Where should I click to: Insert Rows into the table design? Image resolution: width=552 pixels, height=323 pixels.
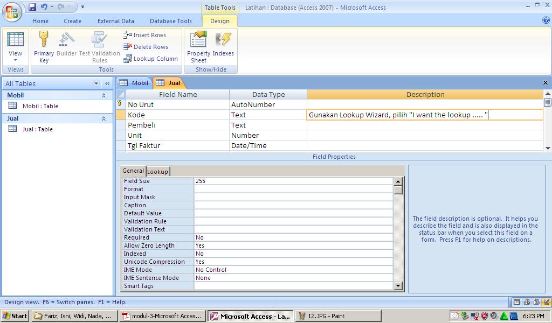[x=144, y=35]
